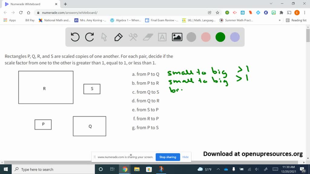Click the Stop sharing button
Image resolution: width=310 pixels, height=174 pixels.
(x=167, y=157)
